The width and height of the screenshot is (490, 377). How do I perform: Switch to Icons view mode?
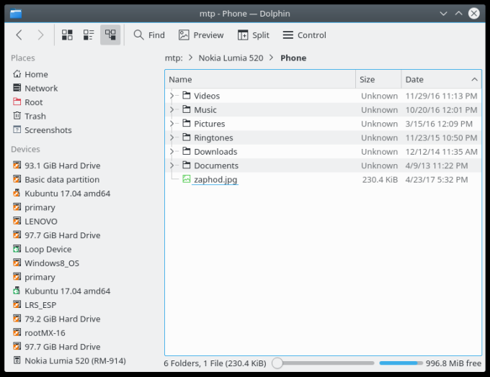point(67,35)
